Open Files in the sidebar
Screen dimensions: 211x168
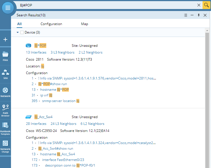coord(5,56)
